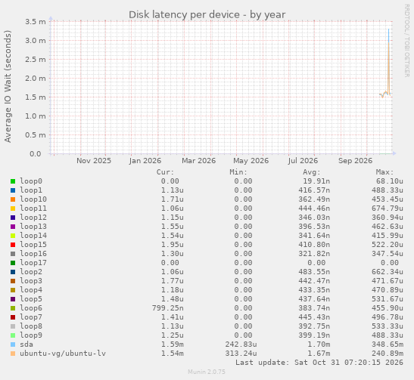Click loop6 current value 799.25n
414x380 pixels.
point(168,308)
